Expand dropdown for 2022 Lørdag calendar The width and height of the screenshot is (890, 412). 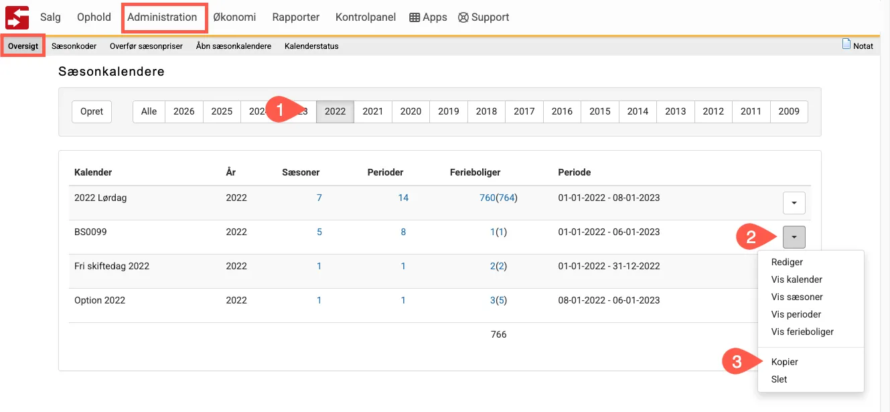(x=794, y=202)
